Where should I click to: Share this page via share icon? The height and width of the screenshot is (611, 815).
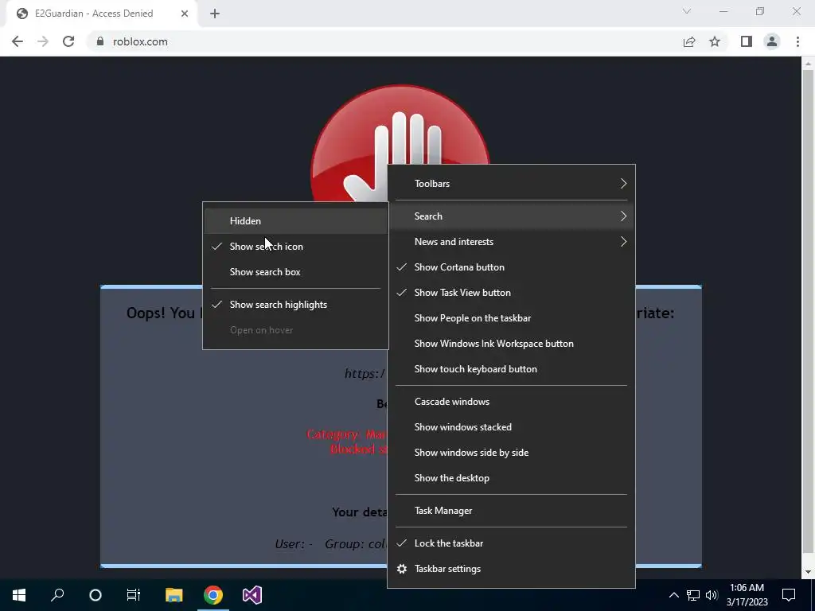(x=689, y=41)
